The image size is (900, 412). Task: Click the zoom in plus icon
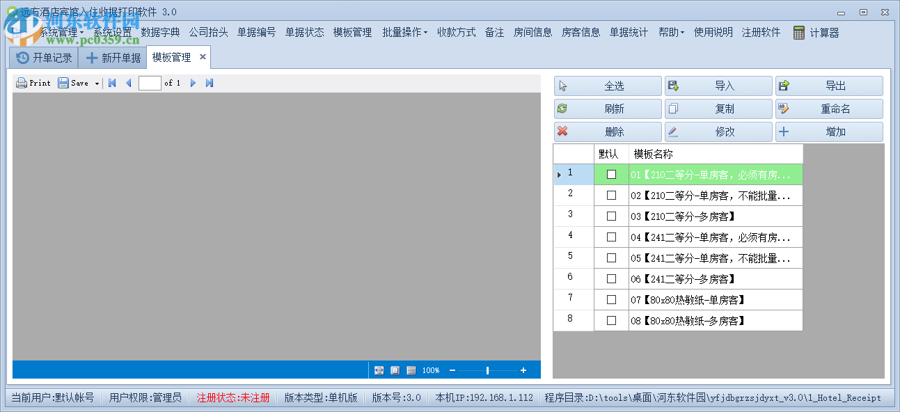point(523,370)
